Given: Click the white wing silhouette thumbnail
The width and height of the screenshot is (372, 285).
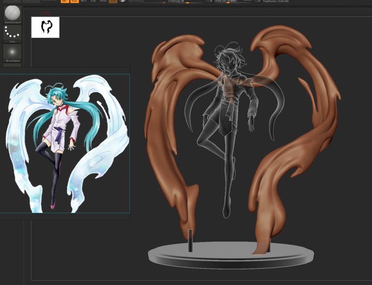Looking at the screenshot, I should click(45, 27).
